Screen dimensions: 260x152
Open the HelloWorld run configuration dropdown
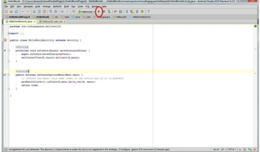(x=87, y=12)
